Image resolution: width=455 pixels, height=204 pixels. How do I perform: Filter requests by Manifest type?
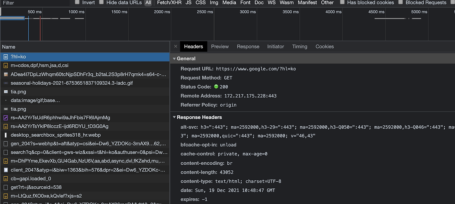point(307,2)
